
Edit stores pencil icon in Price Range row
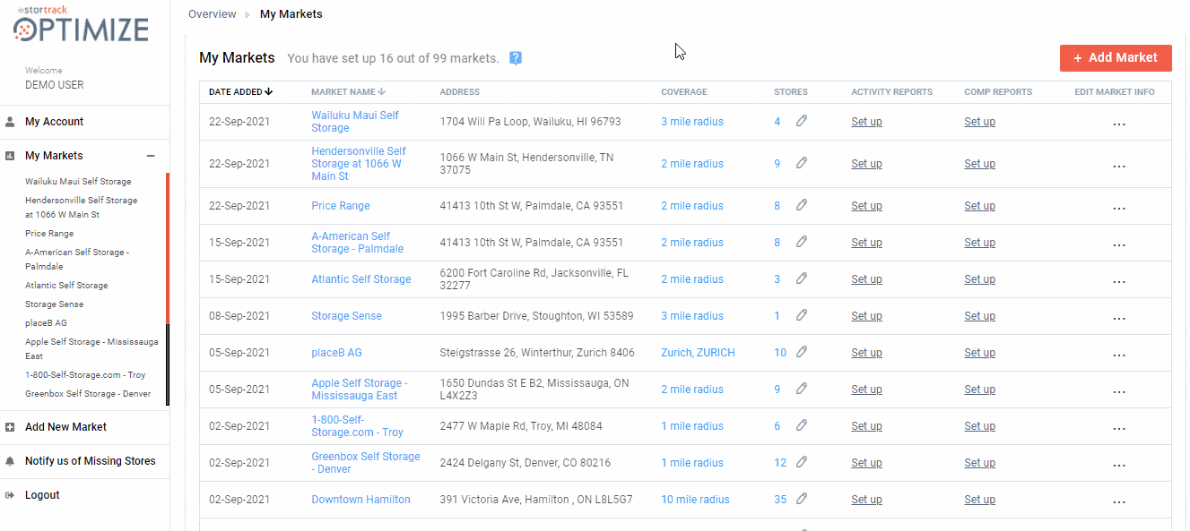click(x=802, y=205)
